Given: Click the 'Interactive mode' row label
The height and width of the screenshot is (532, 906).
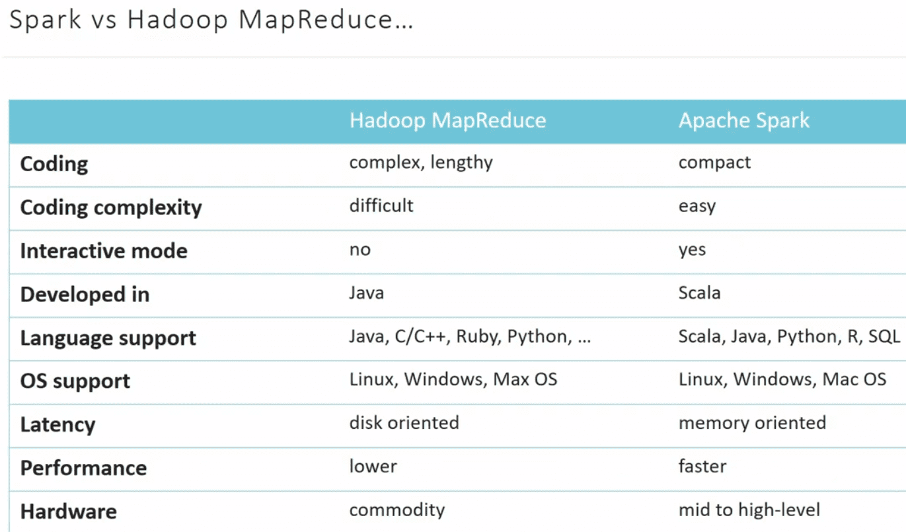Looking at the screenshot, I should click(104, 251).
